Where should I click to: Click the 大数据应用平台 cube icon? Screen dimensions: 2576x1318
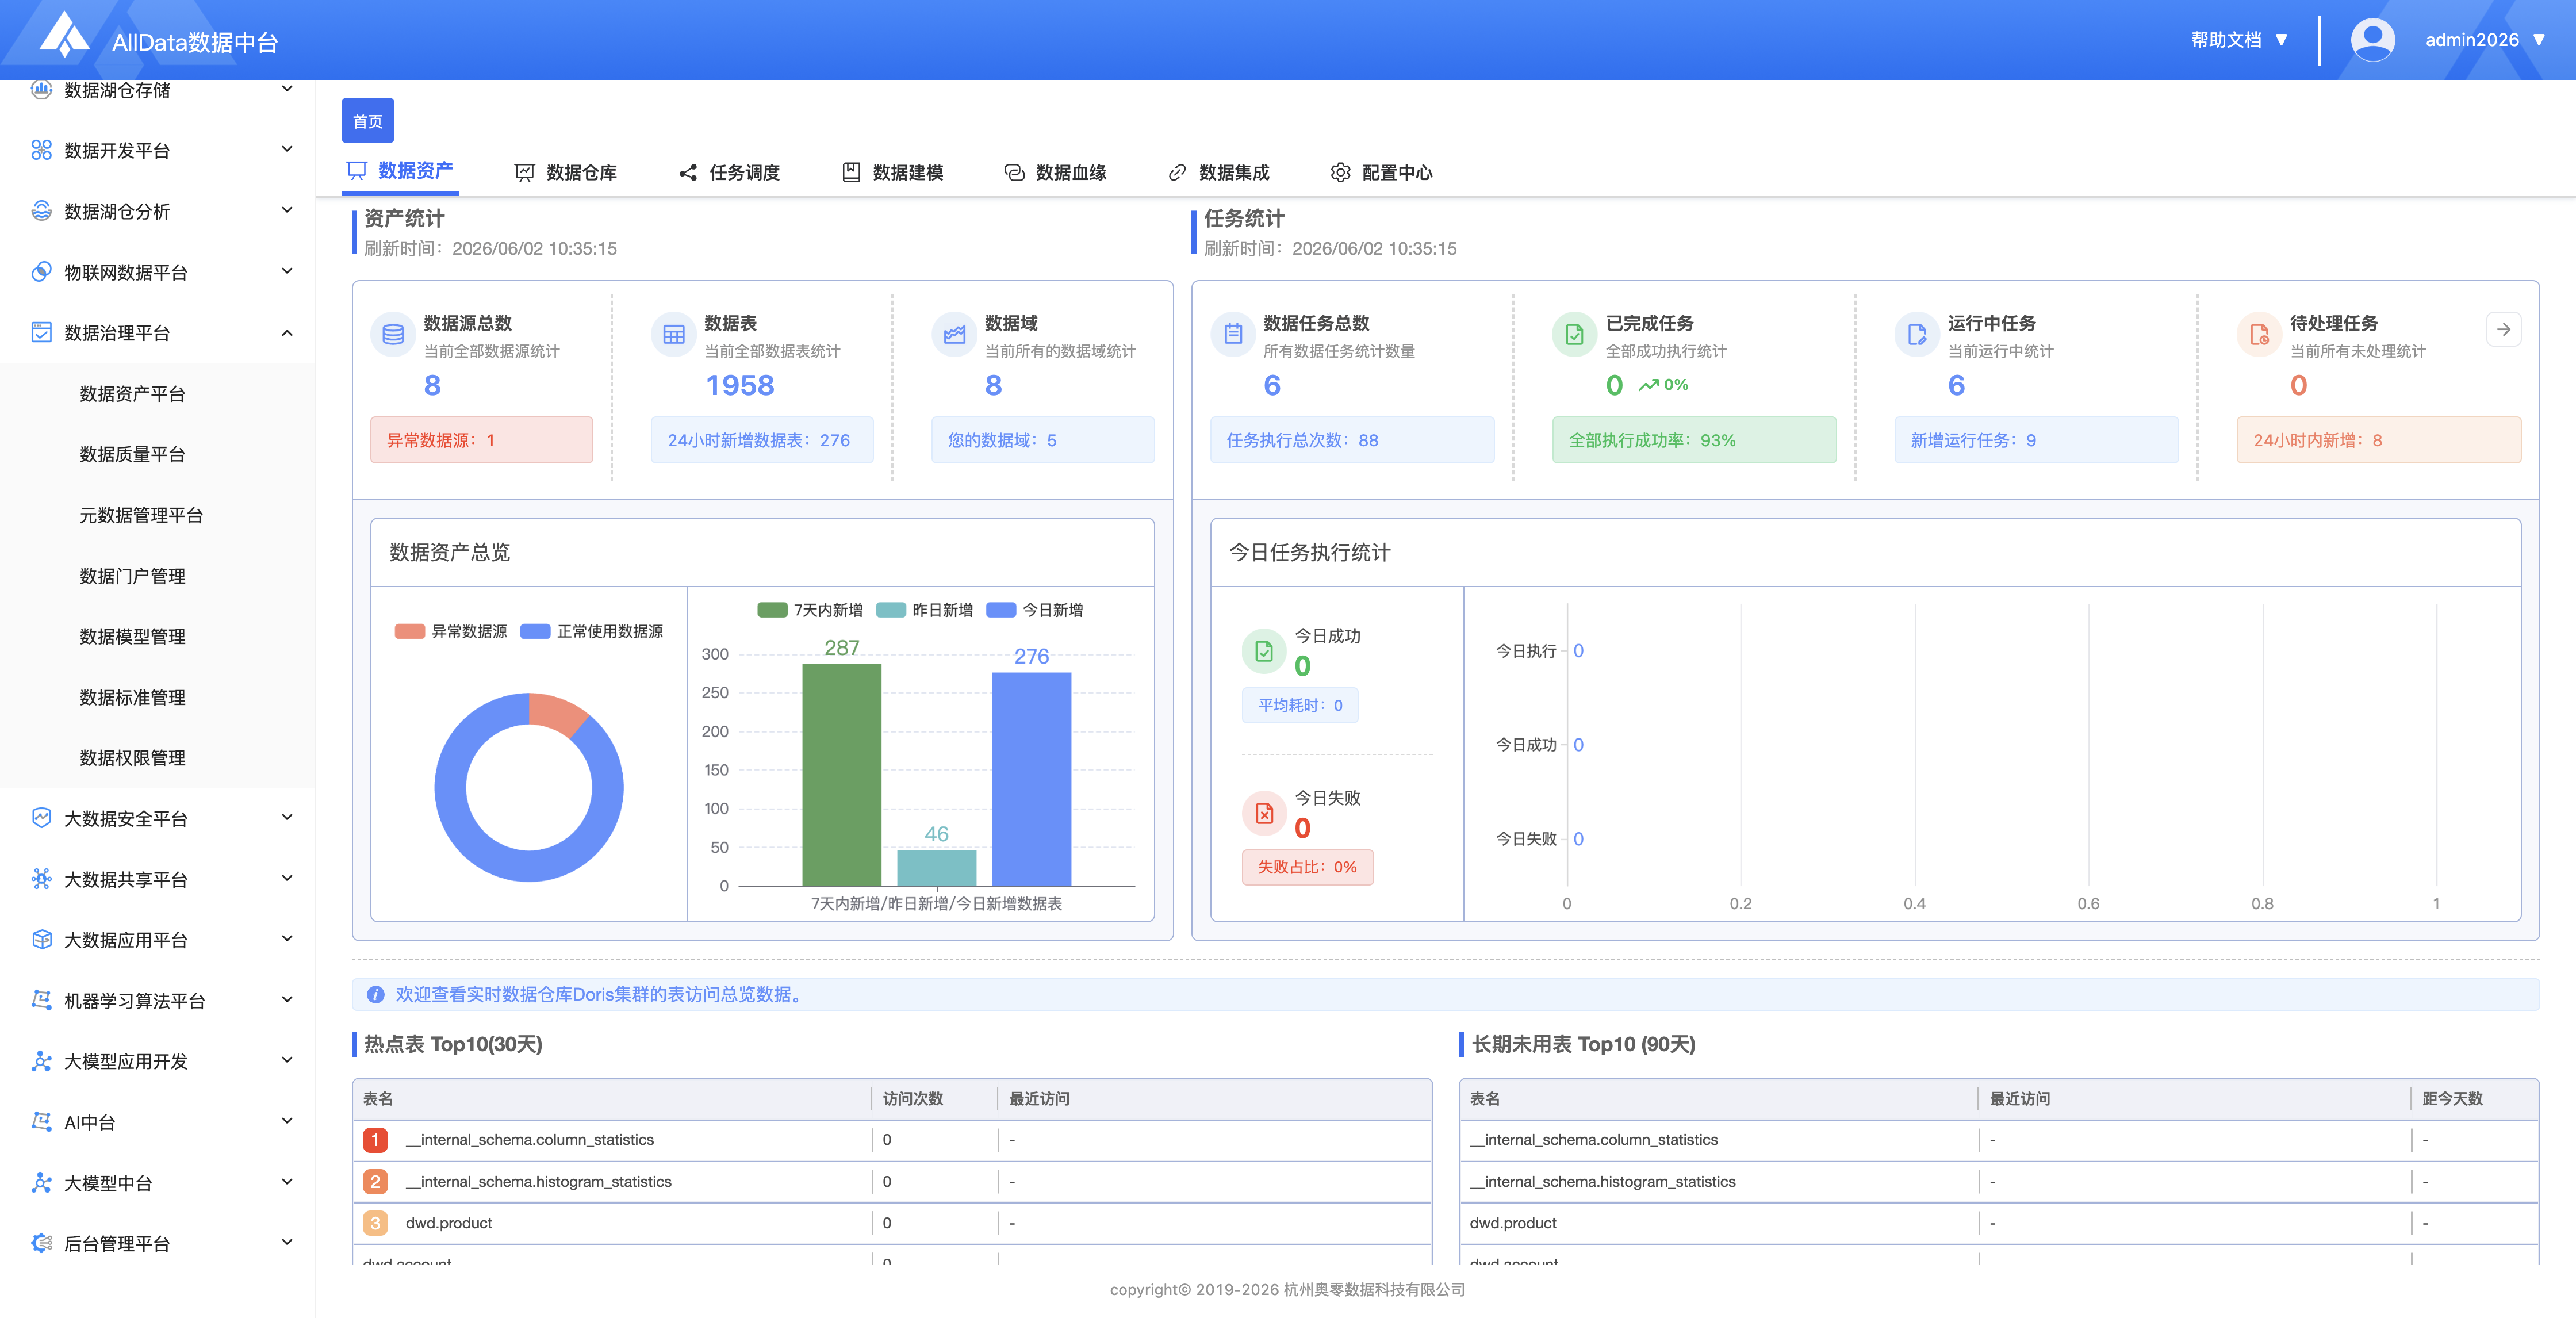pyautogui.click(x=41, y=940)
